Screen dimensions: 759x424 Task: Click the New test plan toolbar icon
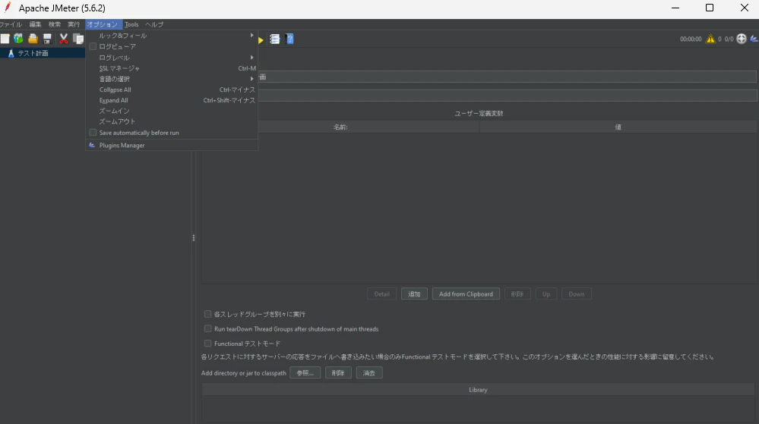tap(5, 39)
